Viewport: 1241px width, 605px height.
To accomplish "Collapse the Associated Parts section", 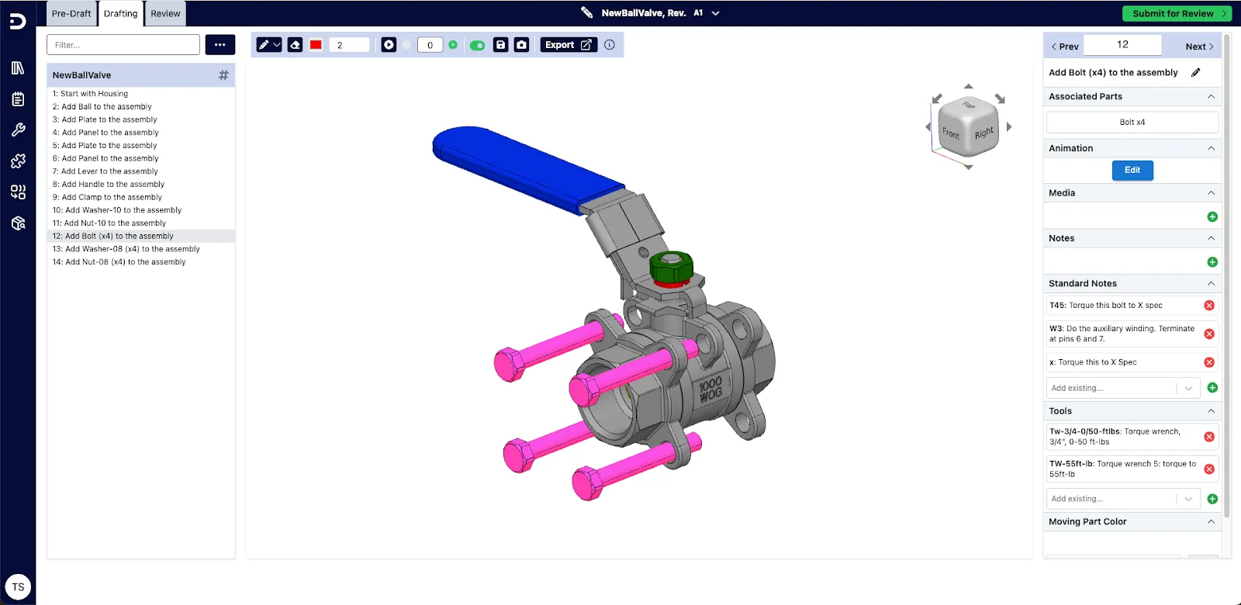I will click(x=1211, y=96).
